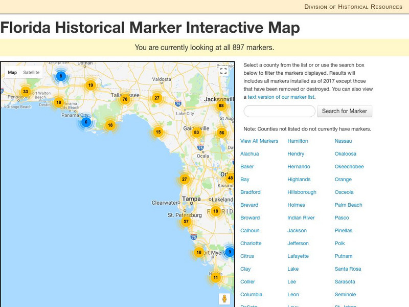Open the cluster marker labeled 83 at Gainesville

pos(196,133)
